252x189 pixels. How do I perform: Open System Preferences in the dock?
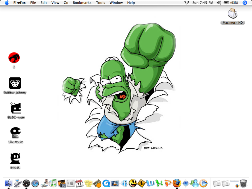pos(71,183)
